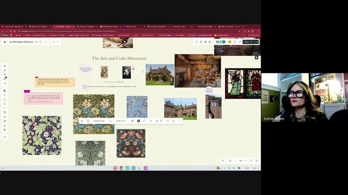Select the crop icon in image toolbar
The image size is (348, 195).
[x=110, y=121]
